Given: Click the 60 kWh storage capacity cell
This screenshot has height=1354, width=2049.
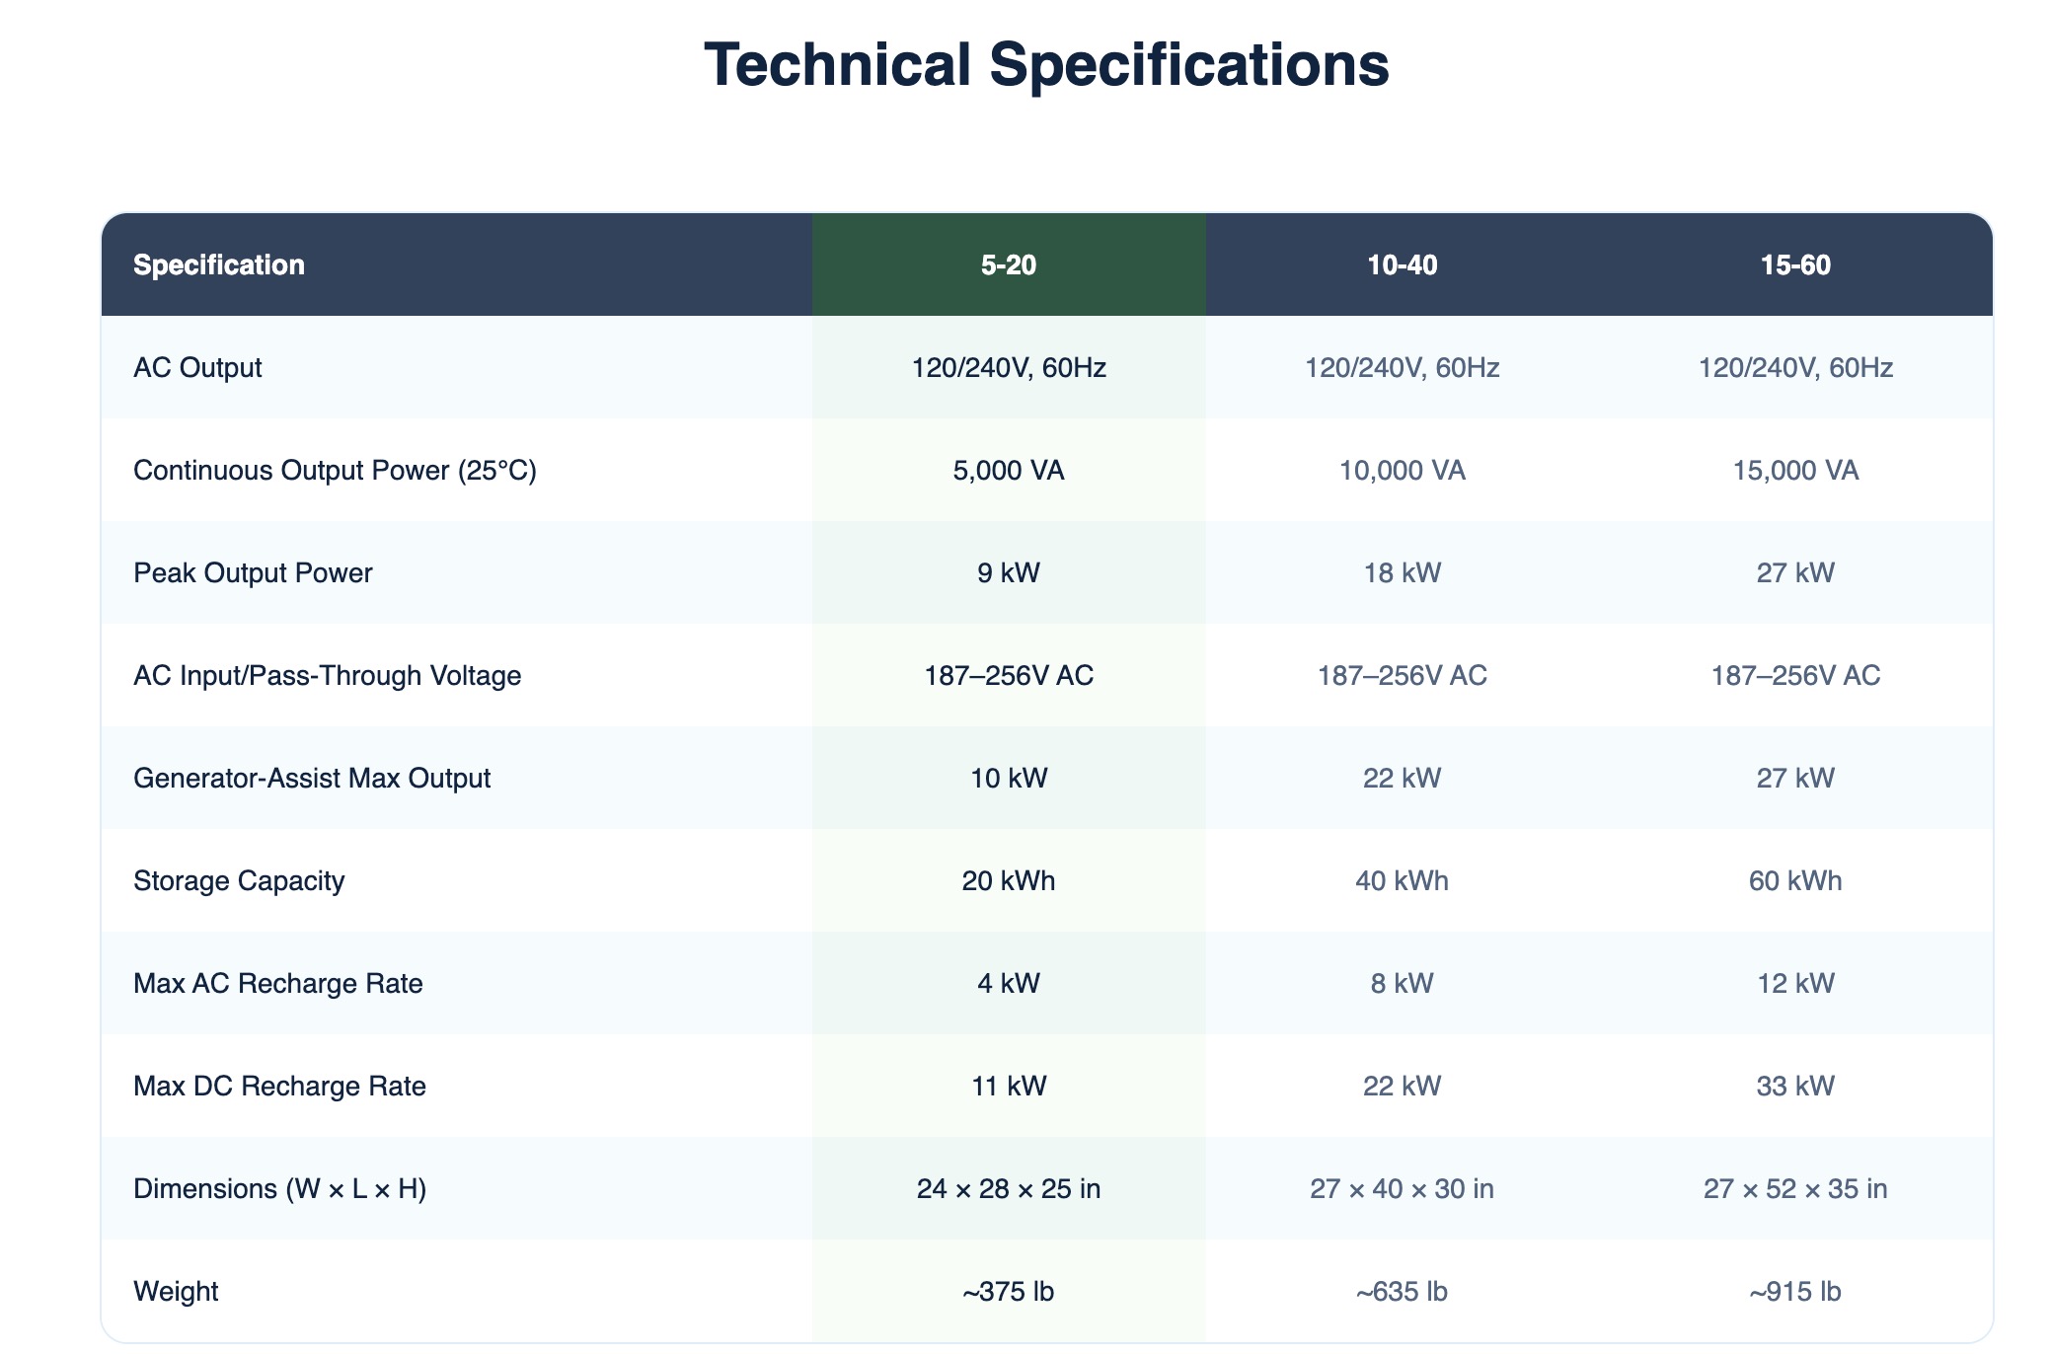Looking at the screenshot, I should pos(1795,880).
